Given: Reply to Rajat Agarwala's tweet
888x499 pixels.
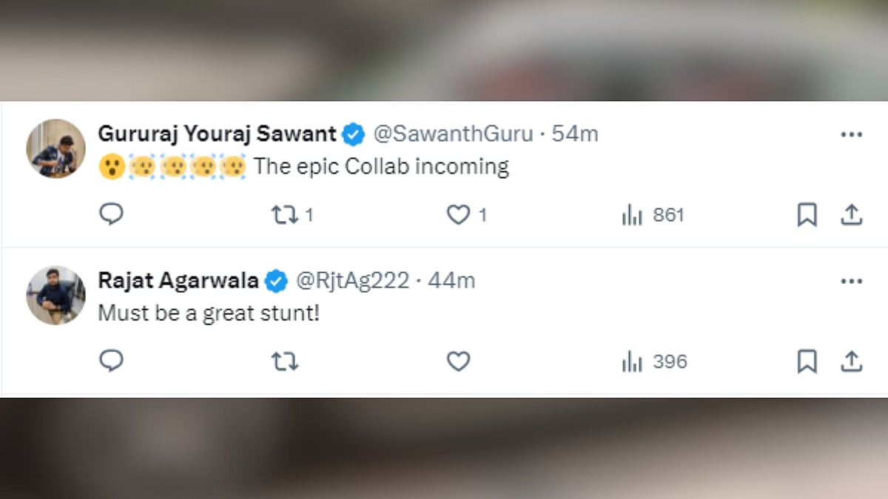Looking at the screenshot, I should tap(111, 361).
